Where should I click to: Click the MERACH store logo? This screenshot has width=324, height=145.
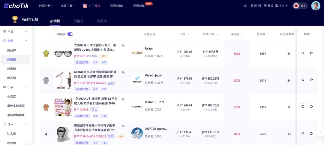[137, 80]
